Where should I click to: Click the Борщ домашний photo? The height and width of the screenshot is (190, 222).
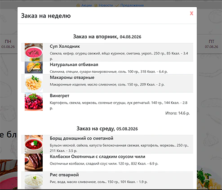coord(34,144)
